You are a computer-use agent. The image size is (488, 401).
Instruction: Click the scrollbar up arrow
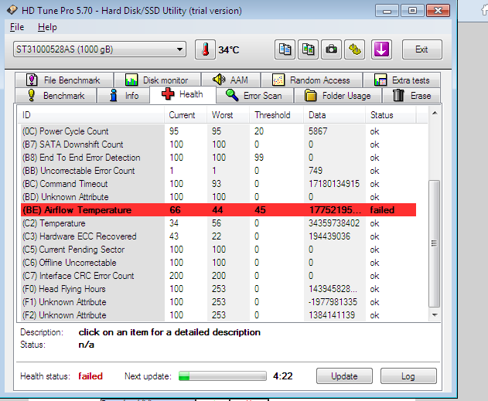(x=435, y=113)
